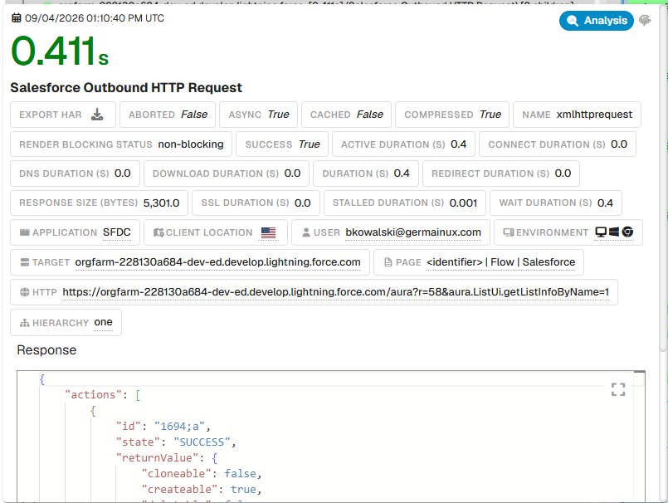
Task: Click the panel's vertical scrollbar
Action: click(x=663, y=179)
